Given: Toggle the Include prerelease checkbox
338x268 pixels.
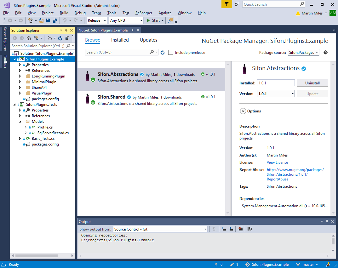Looking at the screenshot, I should coord(171,52).
